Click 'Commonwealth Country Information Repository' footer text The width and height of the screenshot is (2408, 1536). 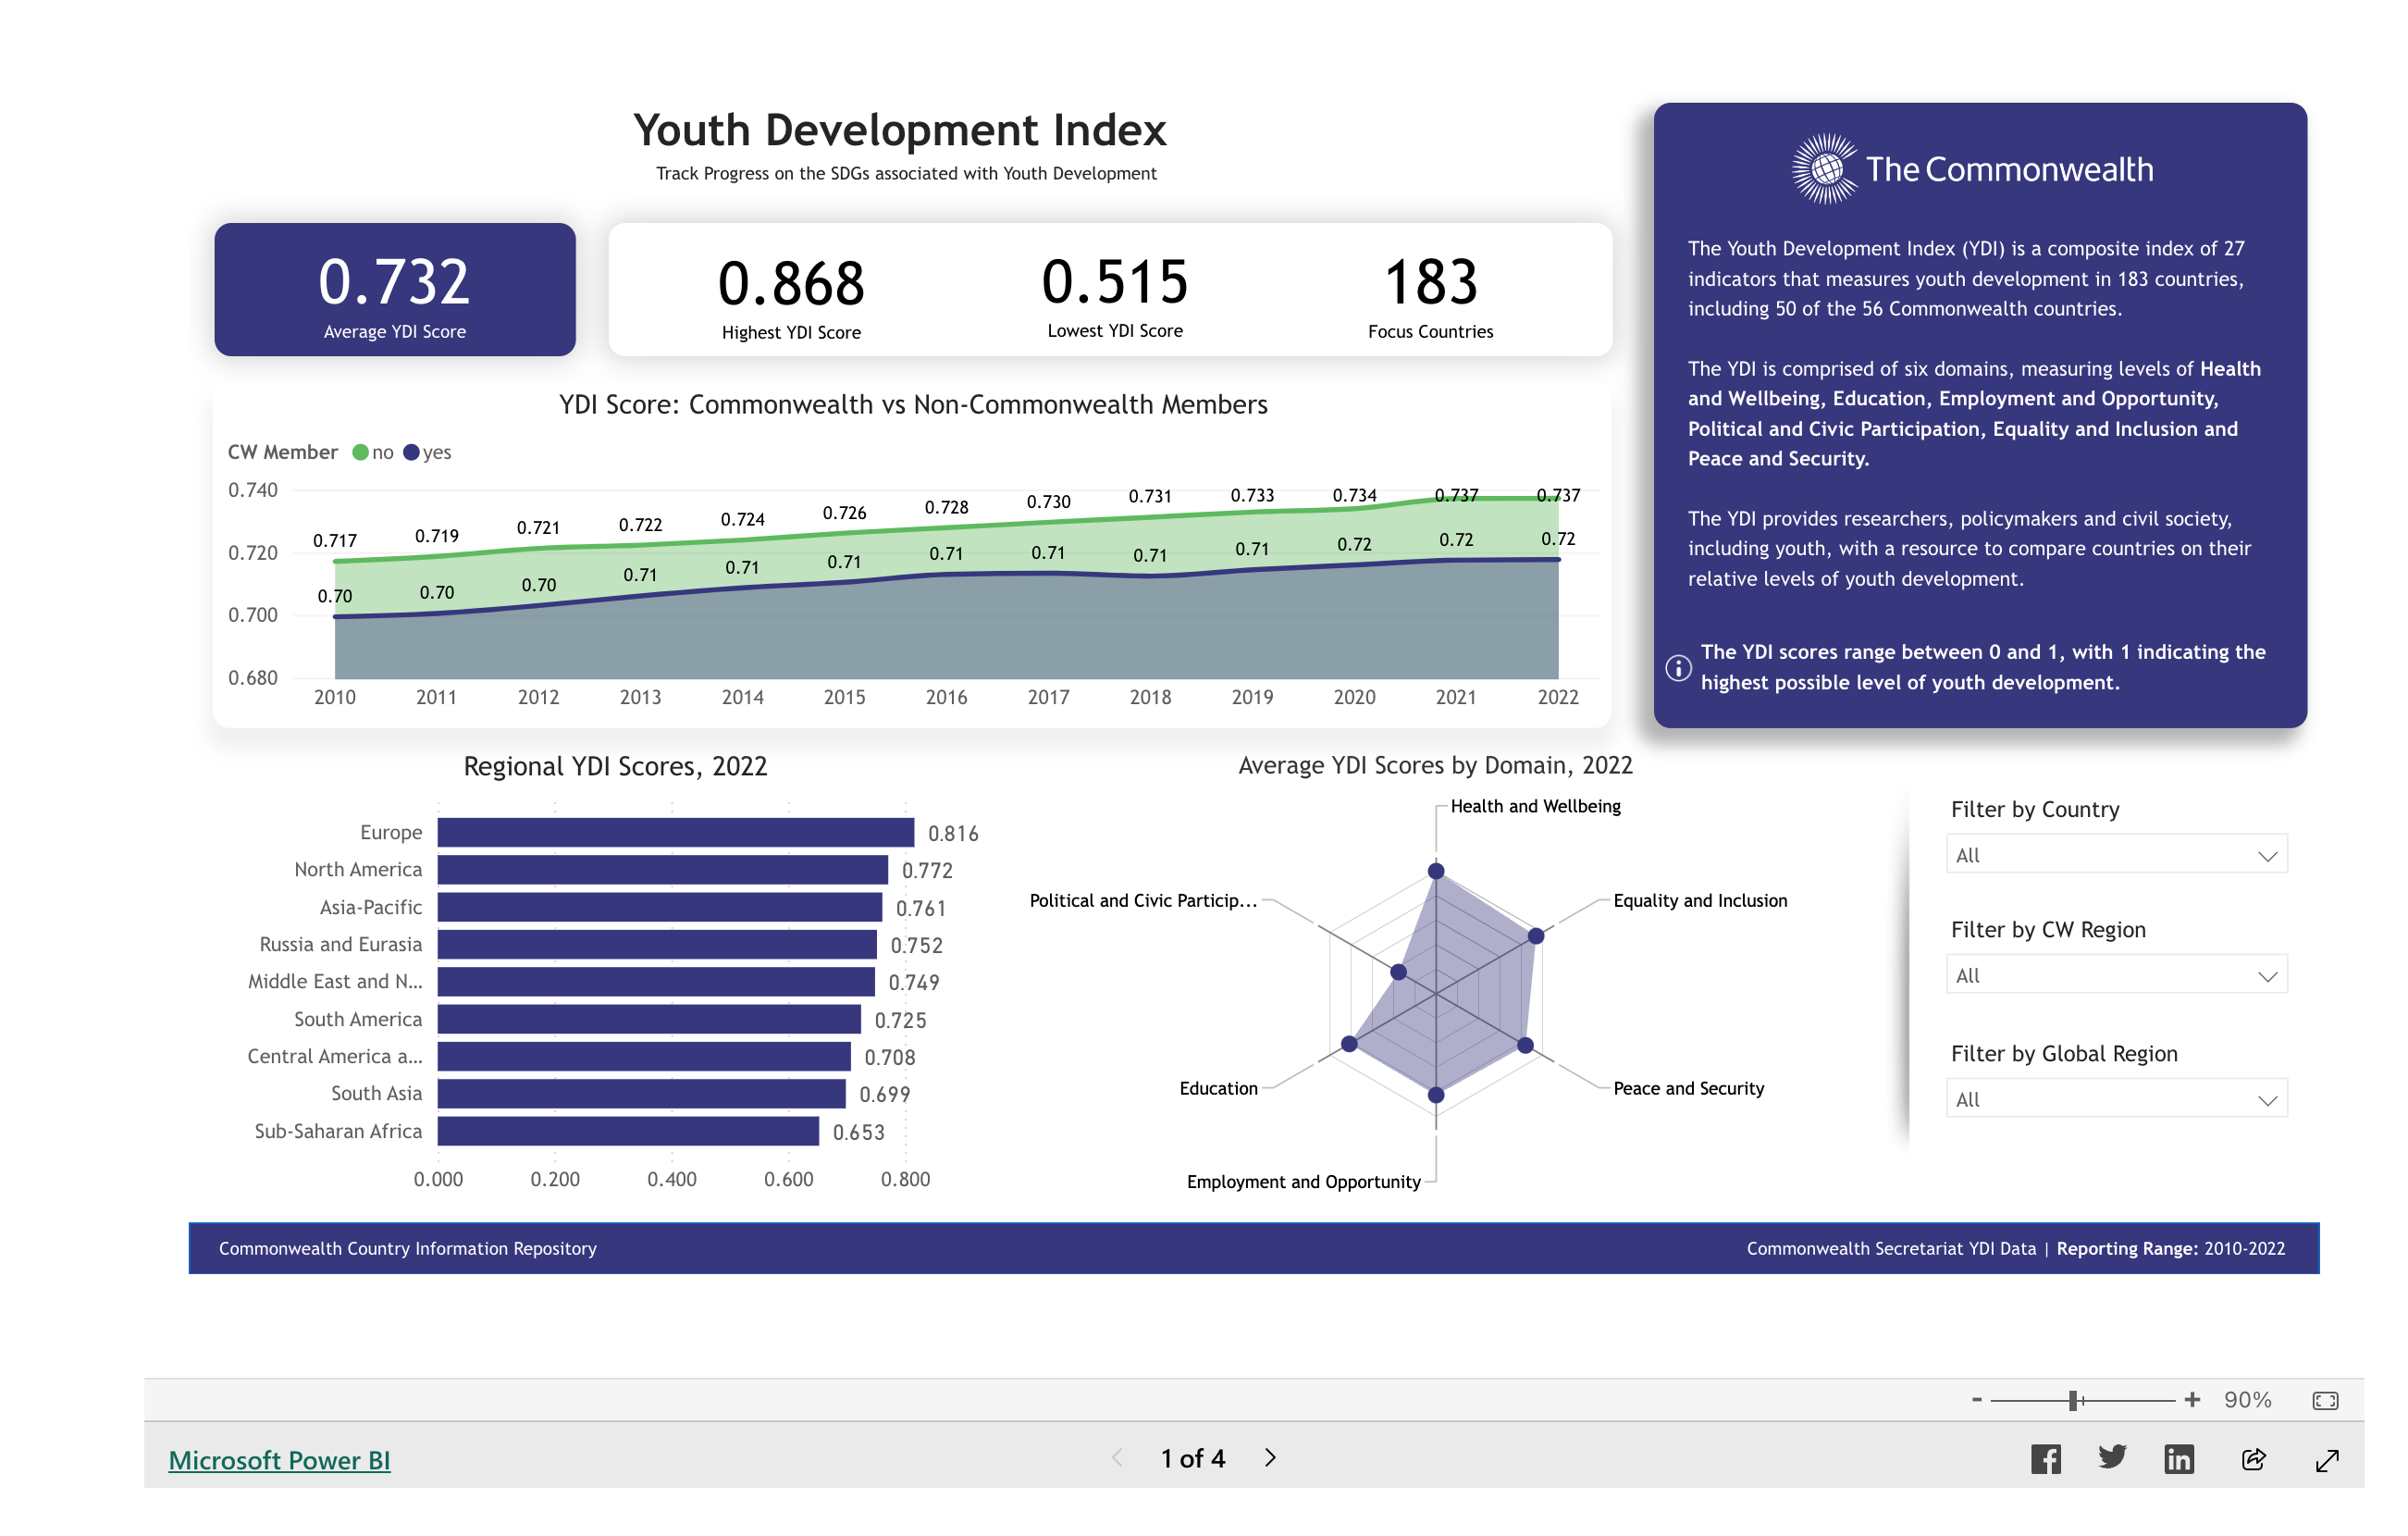coord(407,1248)
